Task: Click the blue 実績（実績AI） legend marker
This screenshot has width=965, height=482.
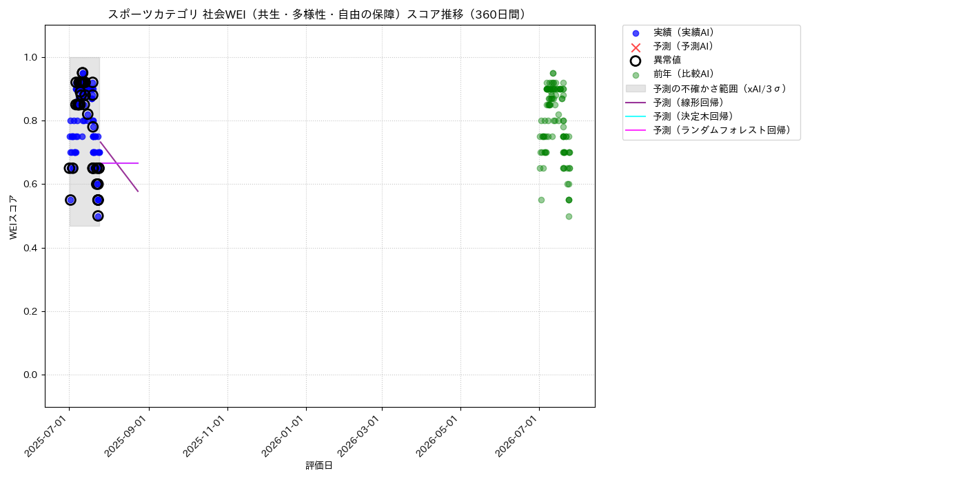Action: pos(636,33)
